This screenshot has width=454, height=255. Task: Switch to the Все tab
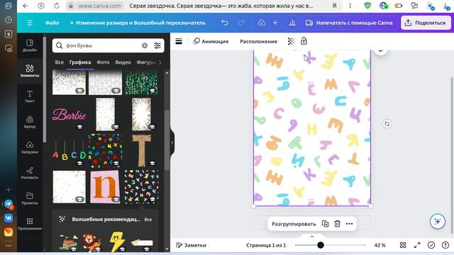click(59, 62)
